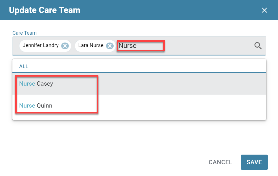278x176 pixels.
Task: Switch to the ALL results tab
Action: 24,66
